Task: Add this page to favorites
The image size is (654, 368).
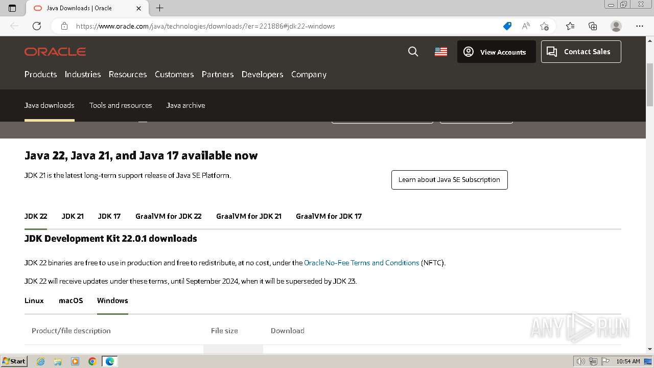Action: (544, 26)
